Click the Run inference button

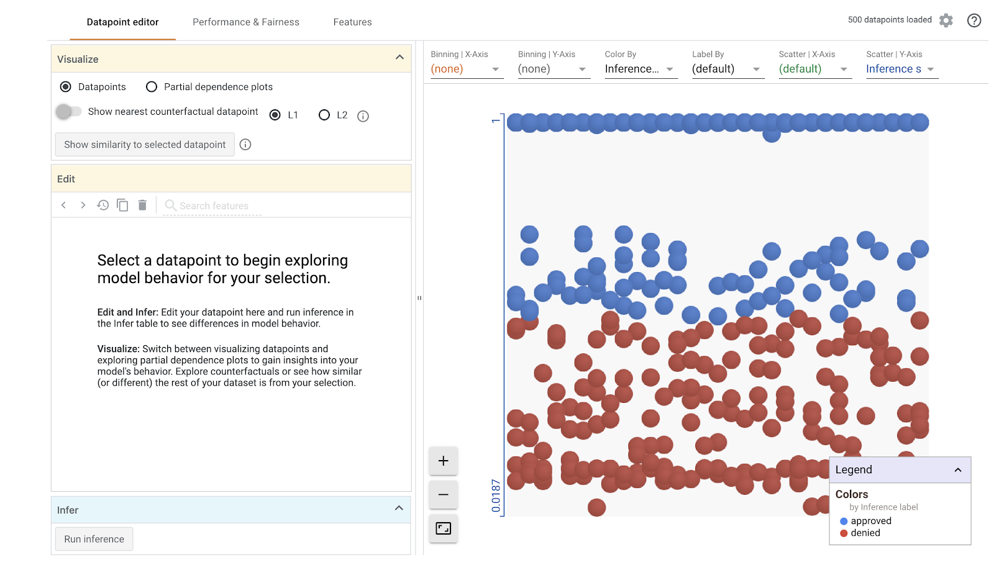pos(94,538)
